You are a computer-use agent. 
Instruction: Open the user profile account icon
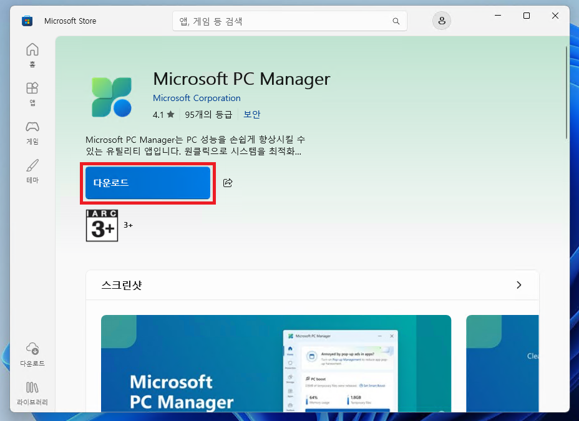(x=442, y=21)
